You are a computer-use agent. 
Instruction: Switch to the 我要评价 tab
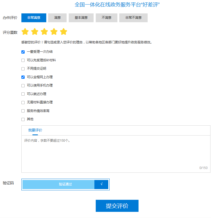(35, 130)
